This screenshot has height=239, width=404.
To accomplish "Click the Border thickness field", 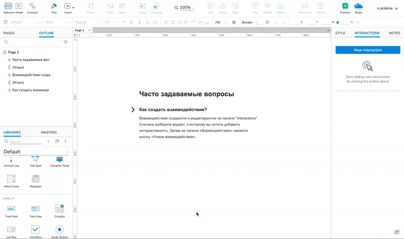I will click(259, 22).
